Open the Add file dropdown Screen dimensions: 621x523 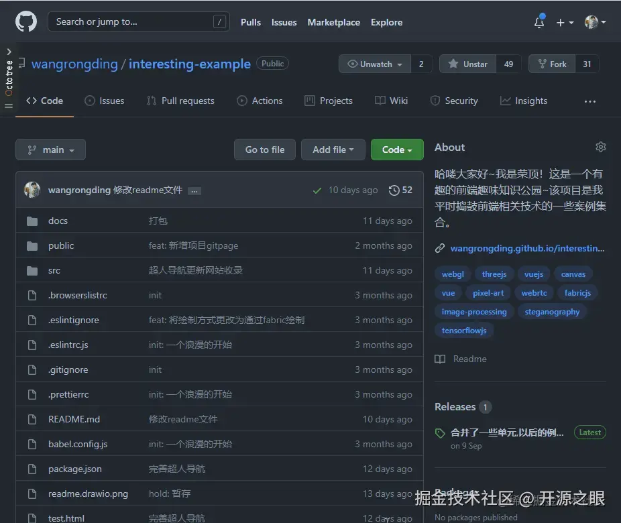click(333, 150)
